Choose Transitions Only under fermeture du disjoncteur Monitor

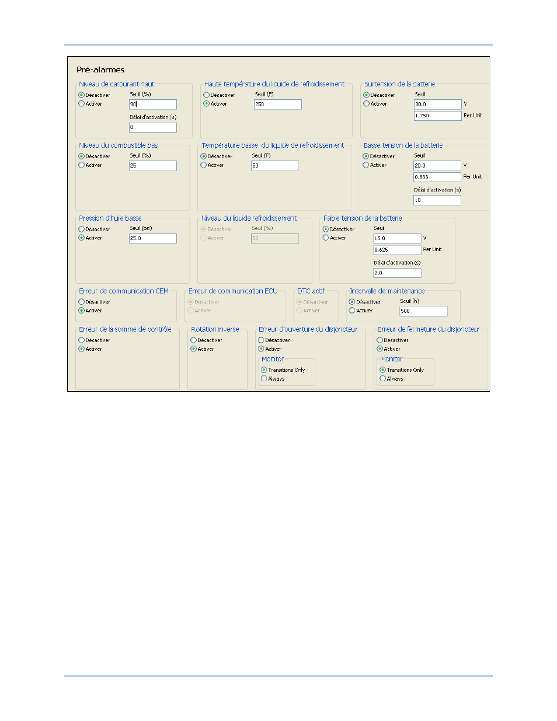[382, 370]
